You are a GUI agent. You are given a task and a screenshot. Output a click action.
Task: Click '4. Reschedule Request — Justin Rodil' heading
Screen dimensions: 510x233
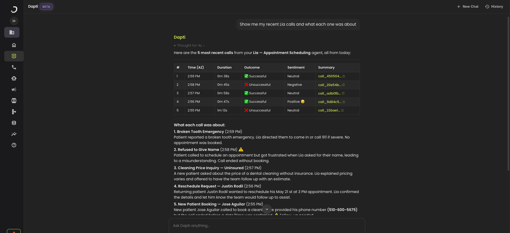click(x=208, y=186)
